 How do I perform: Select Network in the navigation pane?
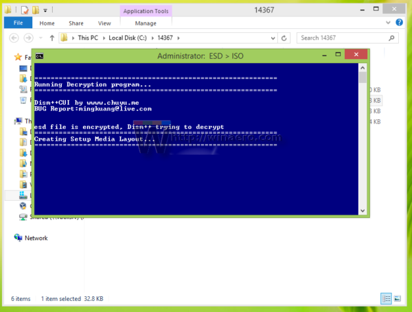36,238
